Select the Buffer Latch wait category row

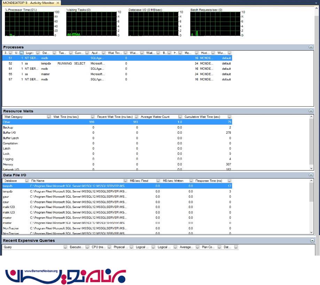117,138
